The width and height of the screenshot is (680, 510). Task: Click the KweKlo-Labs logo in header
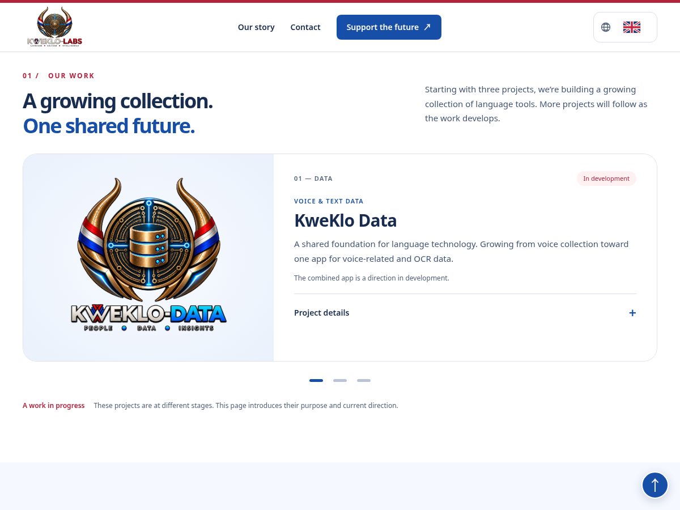54,27
